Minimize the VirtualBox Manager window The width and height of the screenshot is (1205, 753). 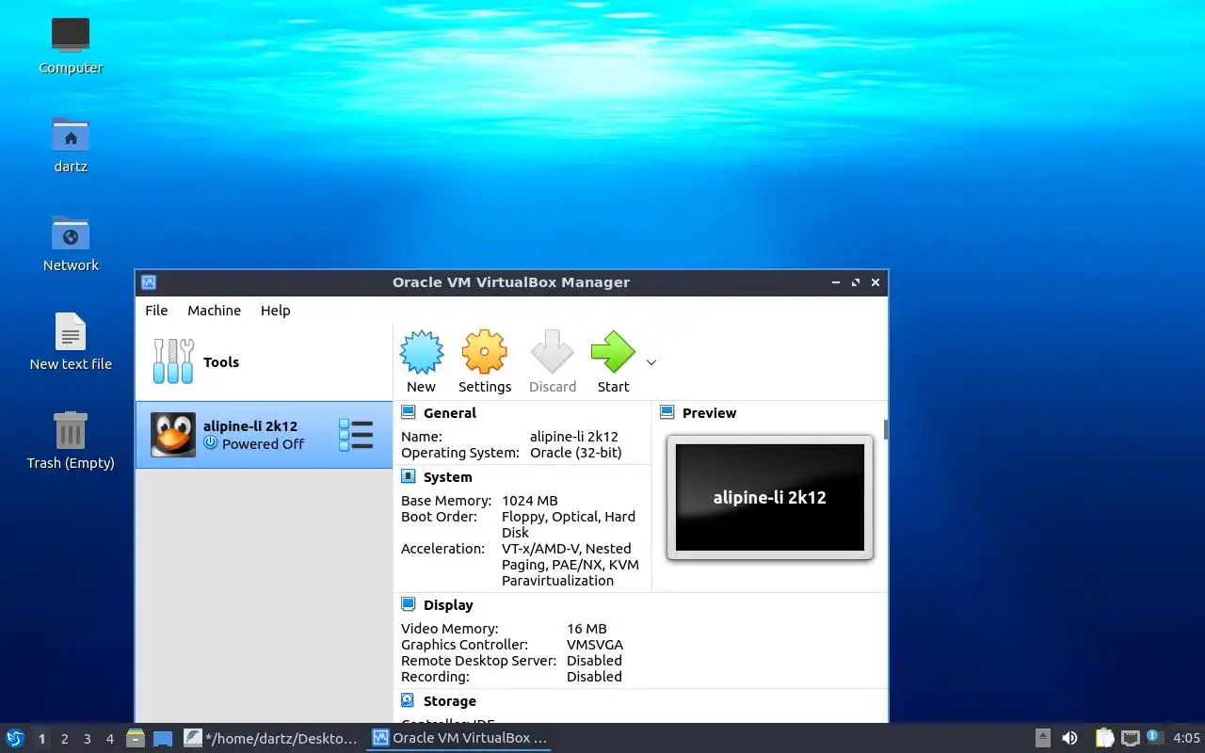coord(836,282)
